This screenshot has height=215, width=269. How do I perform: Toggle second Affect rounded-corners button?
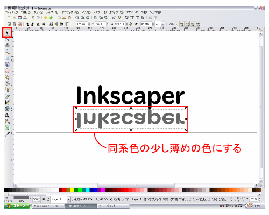[x=187, y=24]
